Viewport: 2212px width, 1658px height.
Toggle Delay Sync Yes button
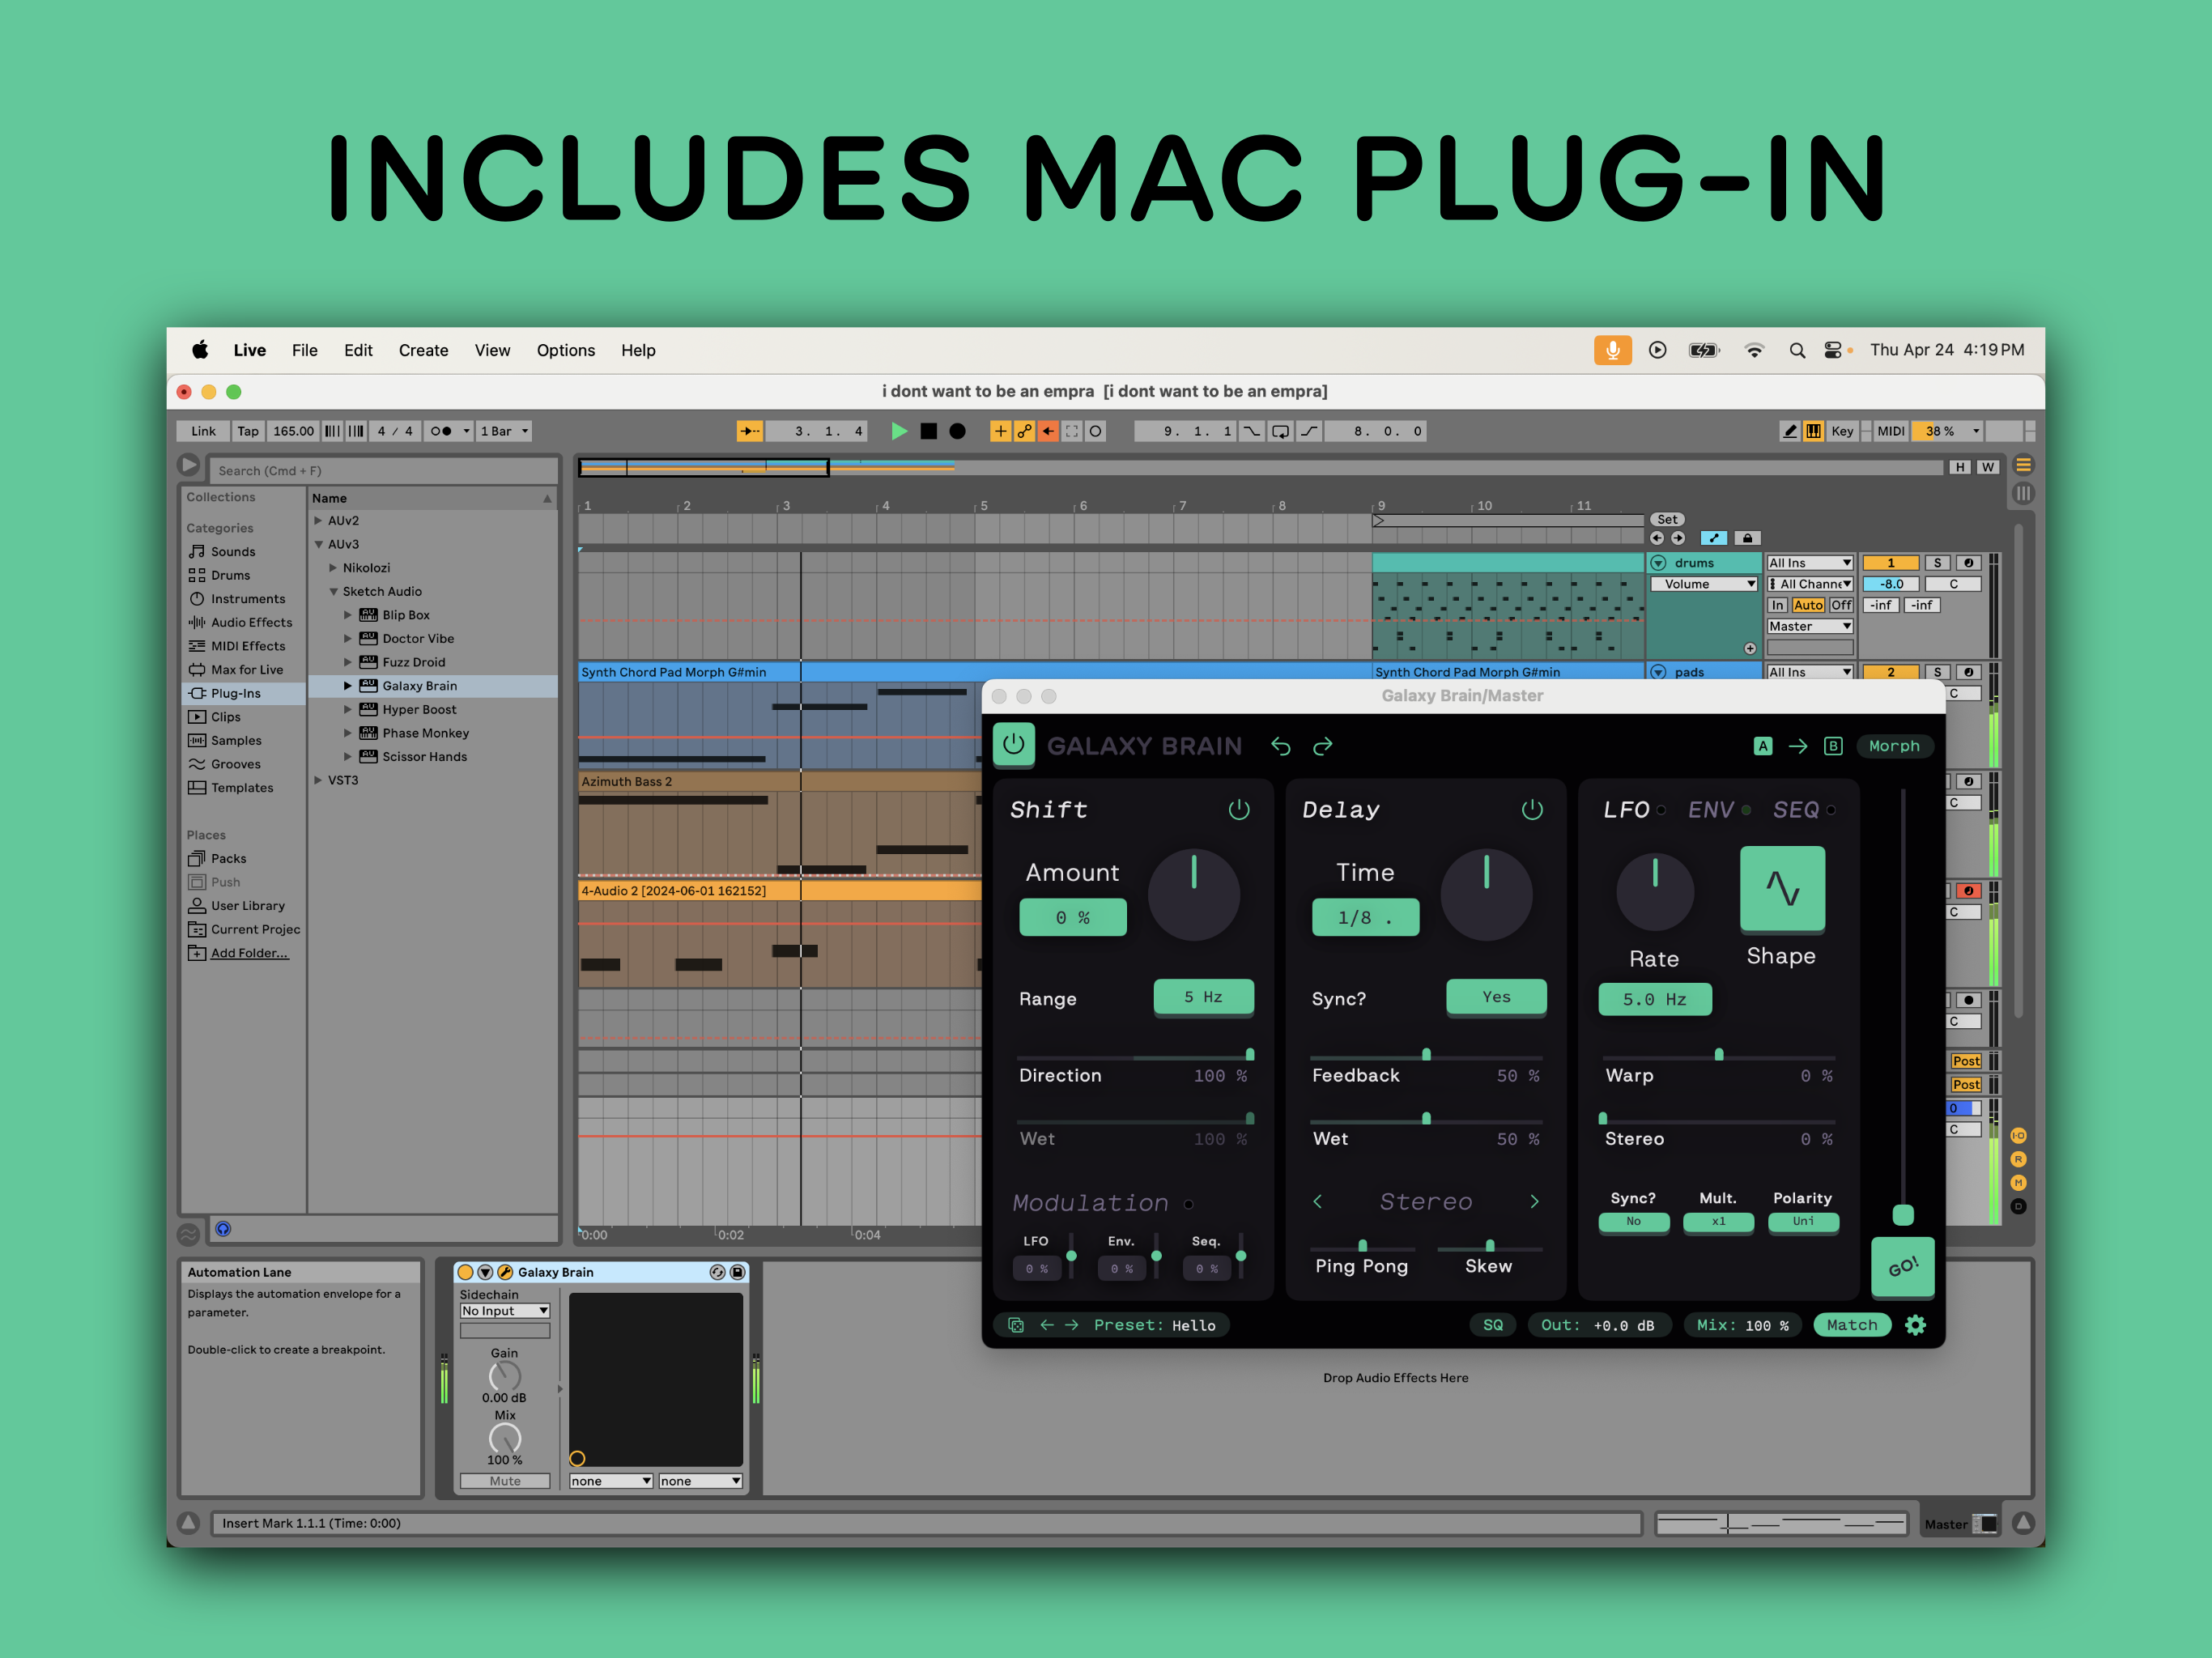[x=1496, y=997]
